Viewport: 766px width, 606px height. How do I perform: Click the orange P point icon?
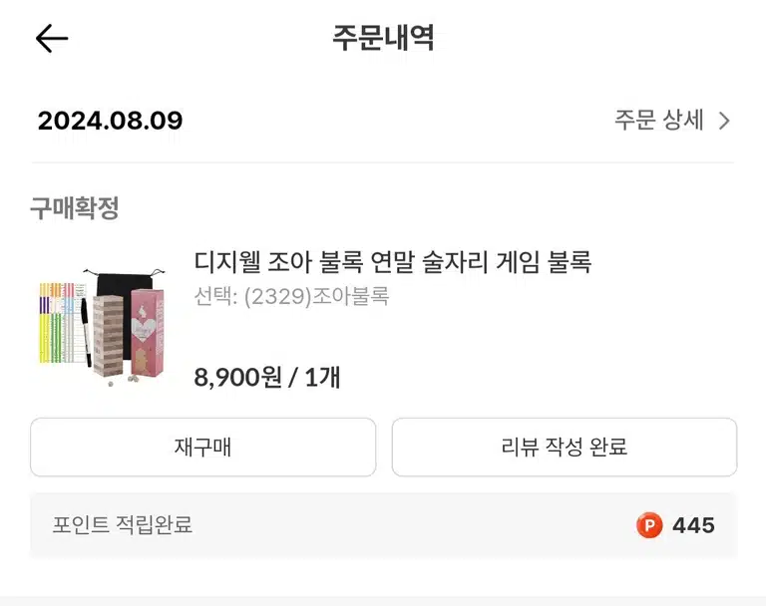[649, 525]
